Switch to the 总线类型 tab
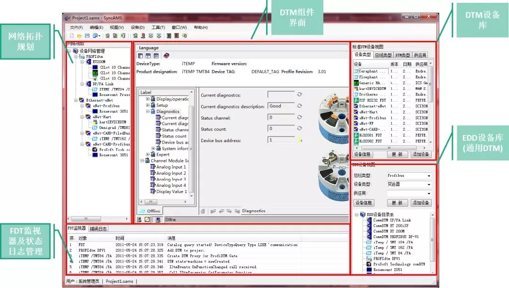This screenshot has height=288, width=509. 383,56
